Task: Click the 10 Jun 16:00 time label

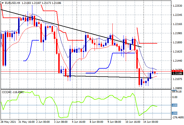Action: [x=133, y=122]
